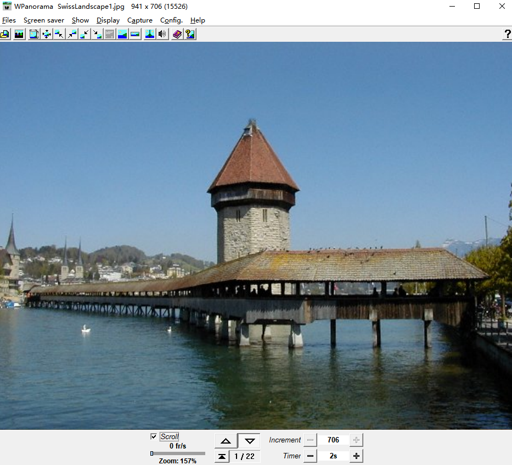Jump to first image with top-arrow button
The image size is (512, 465).
(x=222, y=456)
